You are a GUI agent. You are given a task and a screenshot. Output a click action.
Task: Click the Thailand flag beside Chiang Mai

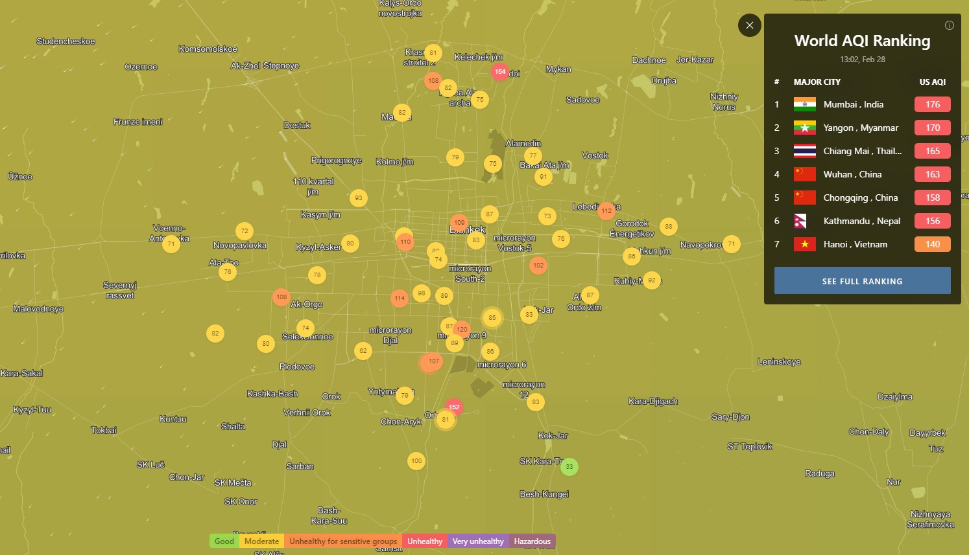click(804, 151)
